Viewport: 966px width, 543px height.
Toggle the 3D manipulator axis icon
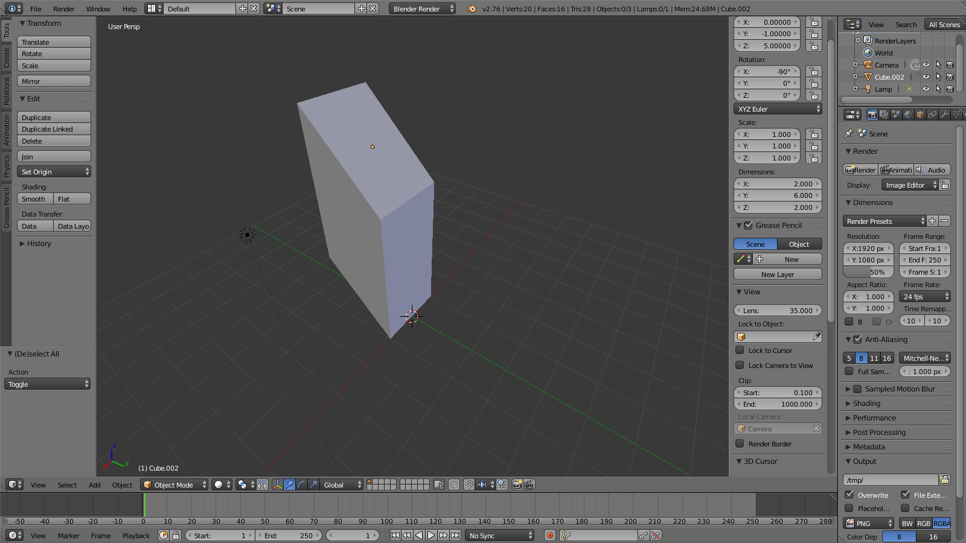point(277,484)
